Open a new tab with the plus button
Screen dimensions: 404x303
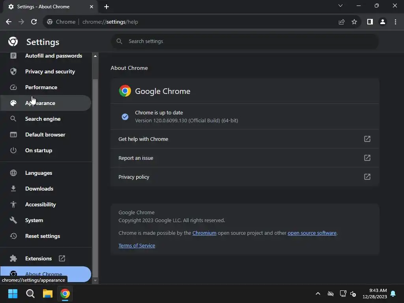pos(107,7)
